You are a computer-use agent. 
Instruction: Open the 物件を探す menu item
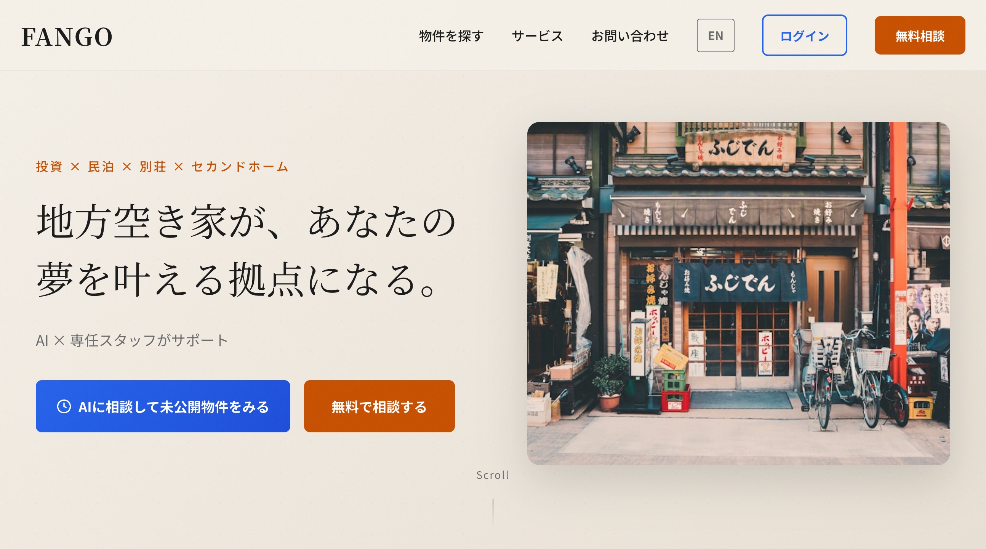pos(451,35)
